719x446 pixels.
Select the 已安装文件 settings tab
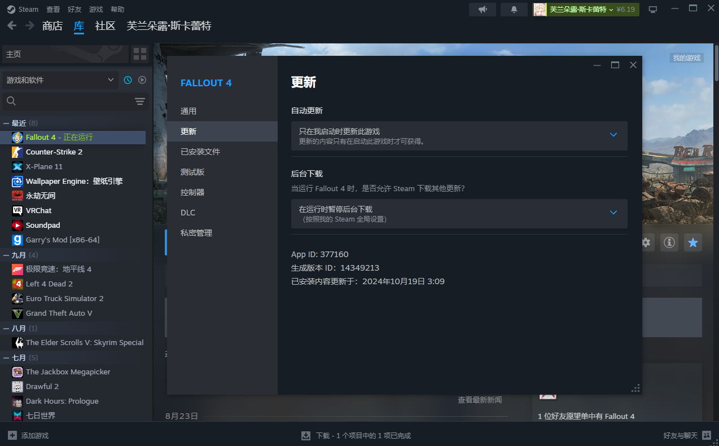(200, 152)
